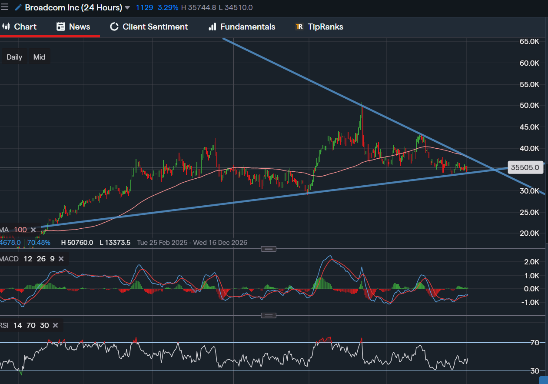Click the 70.48% range change value
Screen dimensions: 548x384
coord(39,242)
